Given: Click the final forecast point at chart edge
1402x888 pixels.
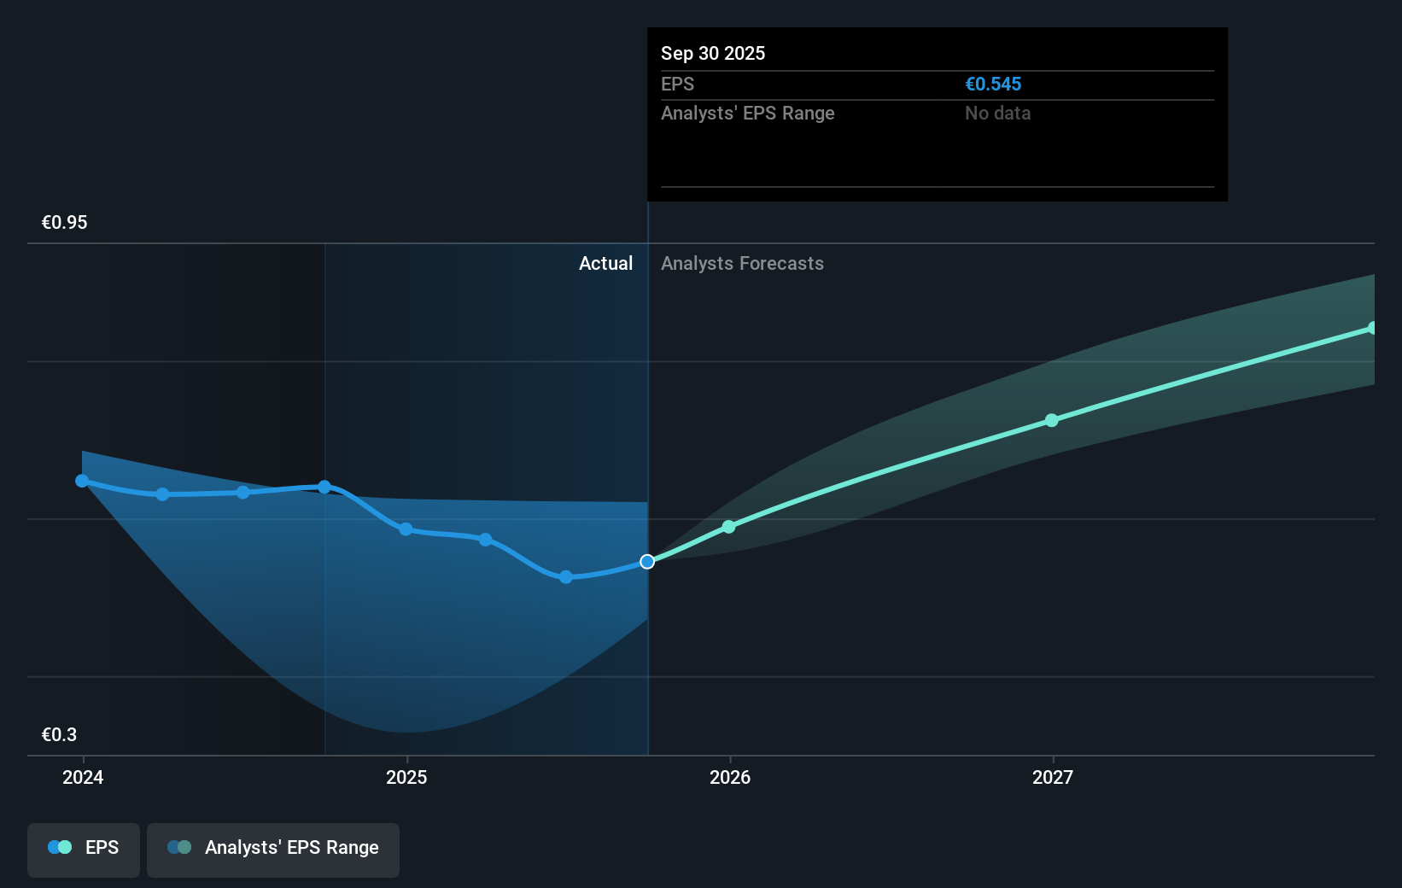Looking at the screenshot, I should [1372, 327].
